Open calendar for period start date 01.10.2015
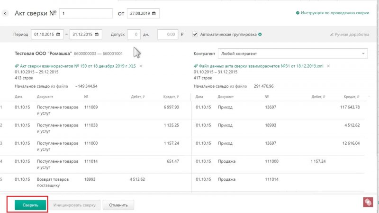Screen dimensions: 379x213 point(58,35)
